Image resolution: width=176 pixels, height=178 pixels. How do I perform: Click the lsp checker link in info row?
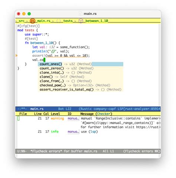[93, 132]
